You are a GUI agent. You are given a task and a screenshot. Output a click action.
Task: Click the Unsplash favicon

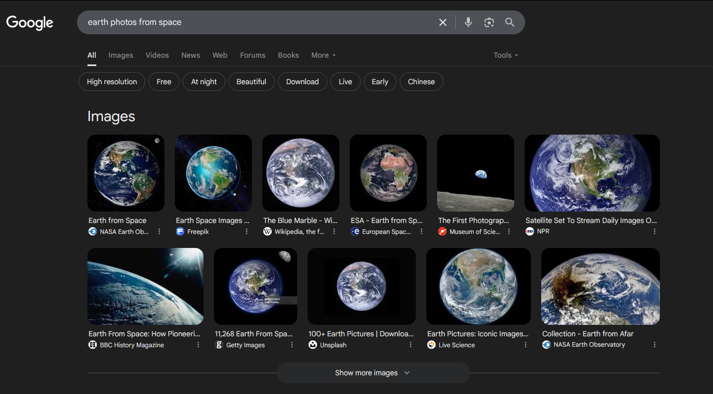click(x=313, y=345)
